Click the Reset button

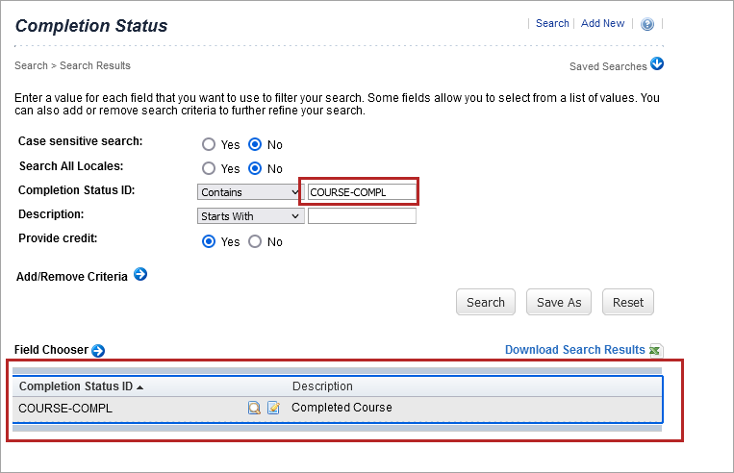(628, 302)
